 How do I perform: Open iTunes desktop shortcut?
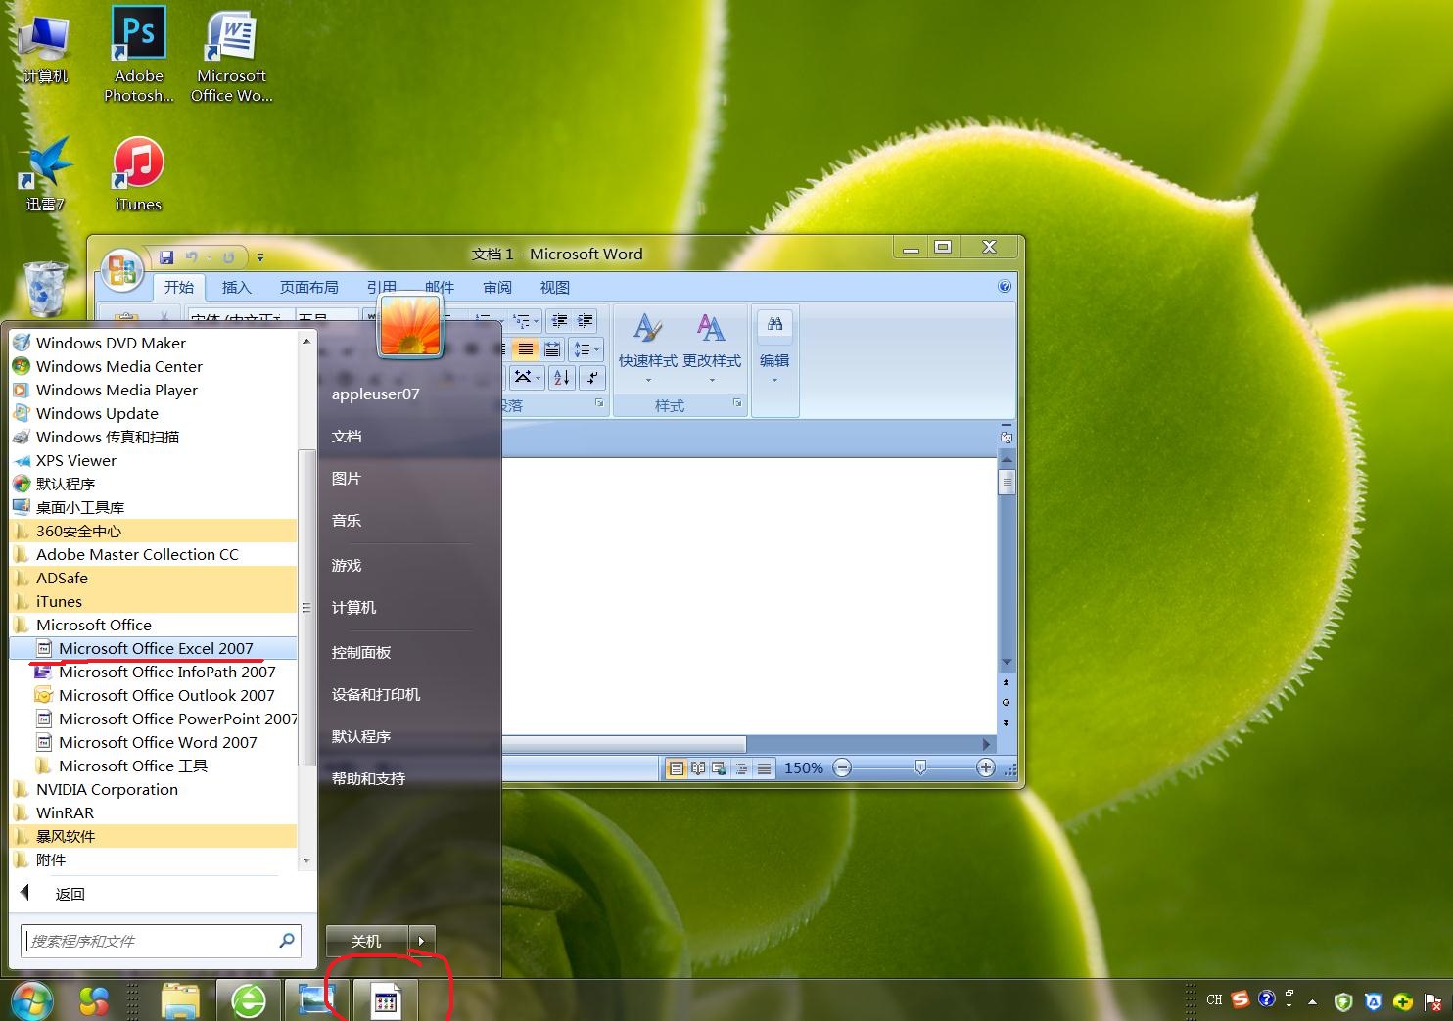pyautogui.click(x=138, y=174)
